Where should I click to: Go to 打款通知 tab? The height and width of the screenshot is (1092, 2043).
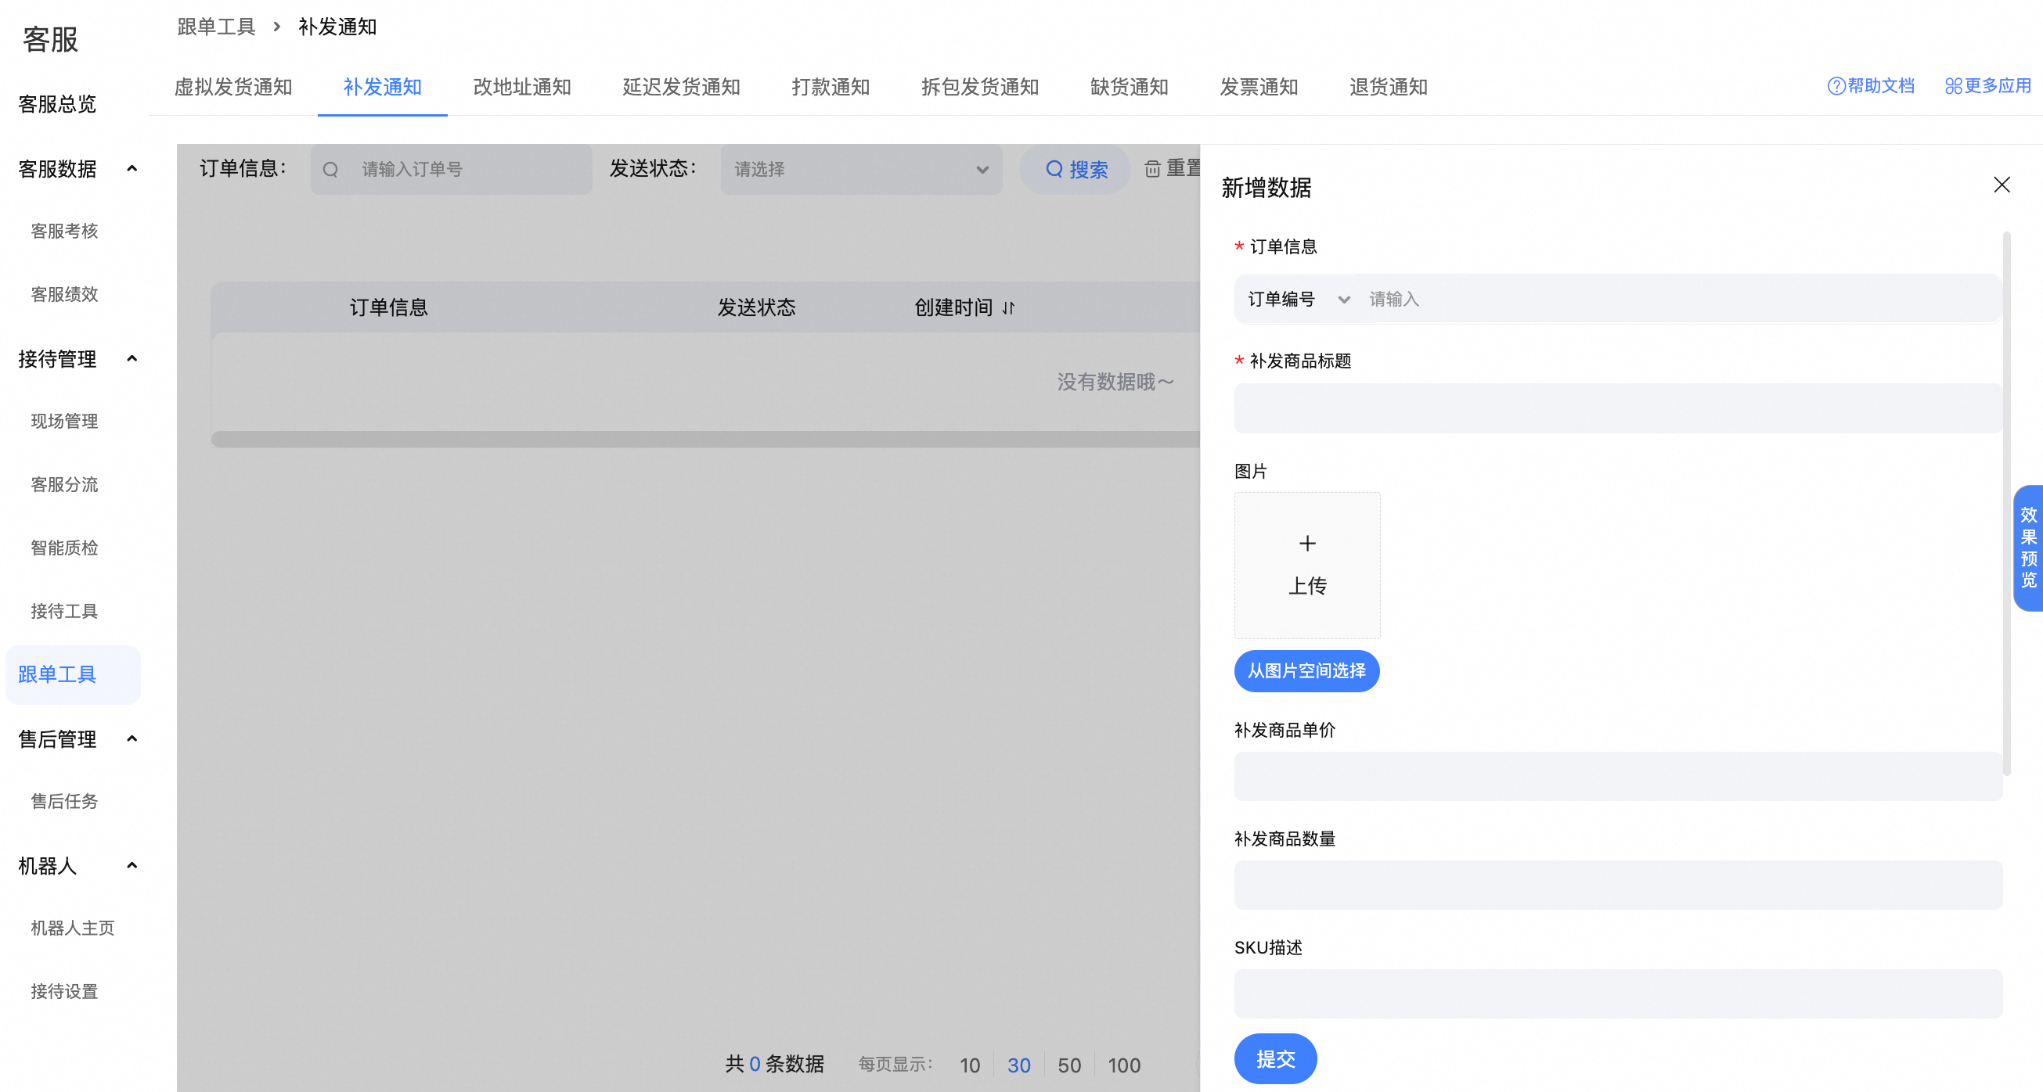pyautogui.click(x=831, y=87)
